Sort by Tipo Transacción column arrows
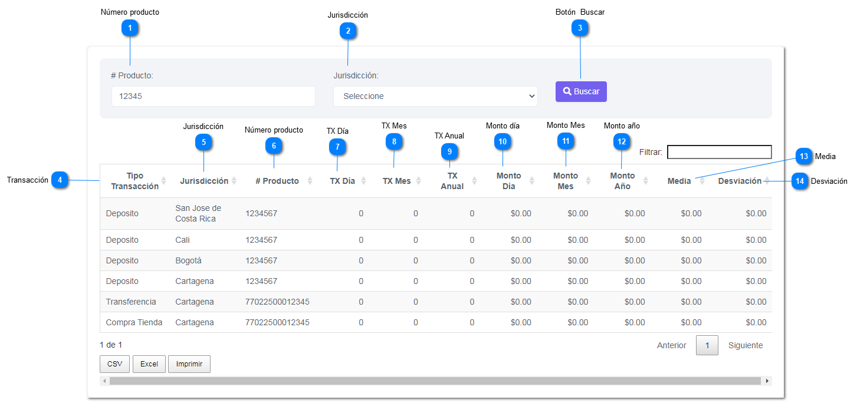 coord(164,181)
